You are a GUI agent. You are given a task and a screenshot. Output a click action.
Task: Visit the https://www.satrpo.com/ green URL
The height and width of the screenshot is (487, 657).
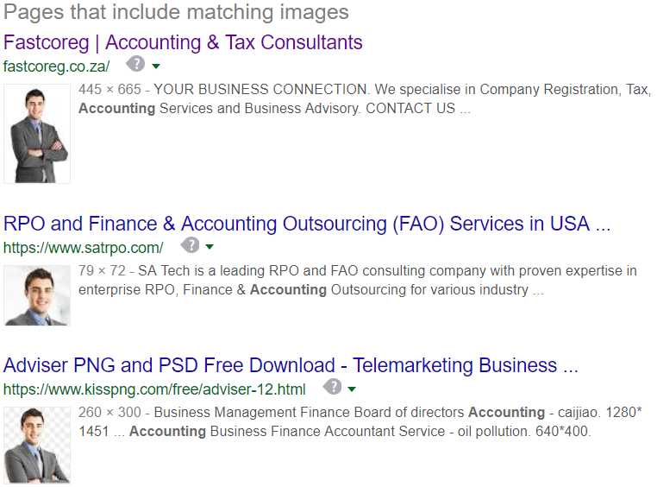coord(83,248)
